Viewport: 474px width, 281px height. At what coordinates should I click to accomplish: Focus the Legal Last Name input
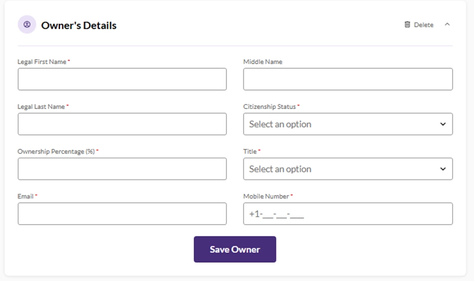tap(122, 124)
